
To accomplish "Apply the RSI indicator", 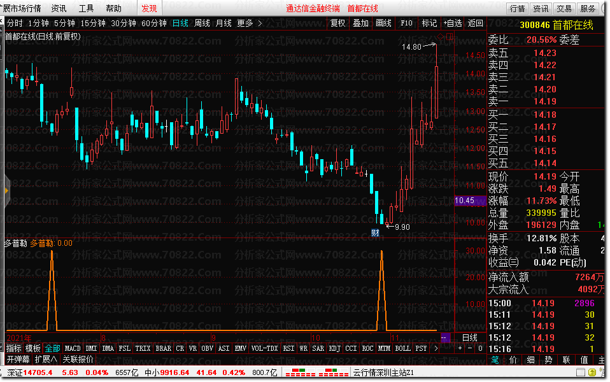I will [288, 348].
